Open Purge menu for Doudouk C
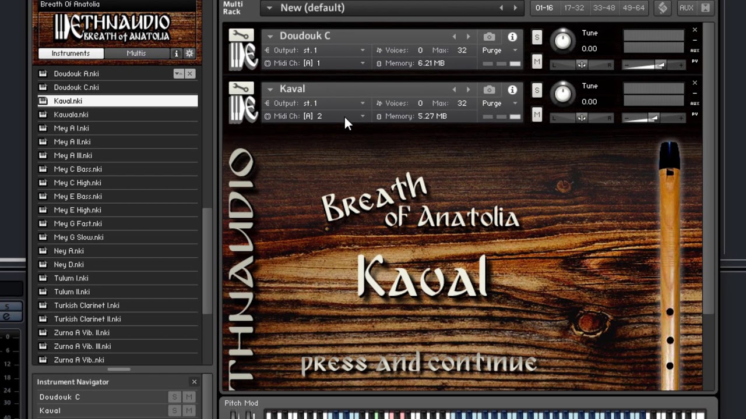Viewport: 746px width, 419px height. pos(499,51)
